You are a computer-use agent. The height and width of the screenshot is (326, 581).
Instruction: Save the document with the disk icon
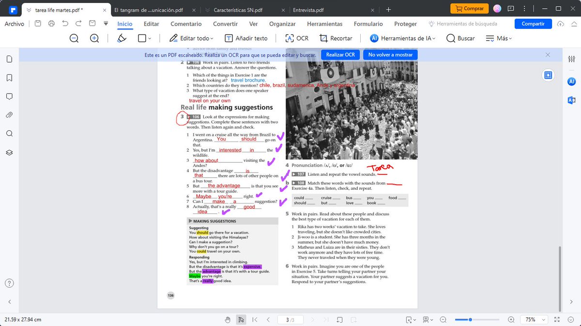point(38,24)
